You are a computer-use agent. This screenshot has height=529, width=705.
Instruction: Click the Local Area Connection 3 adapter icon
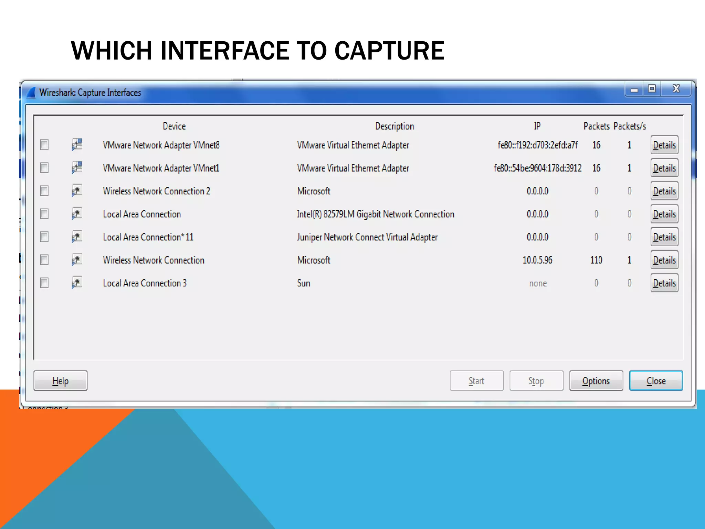pos(77,283)
